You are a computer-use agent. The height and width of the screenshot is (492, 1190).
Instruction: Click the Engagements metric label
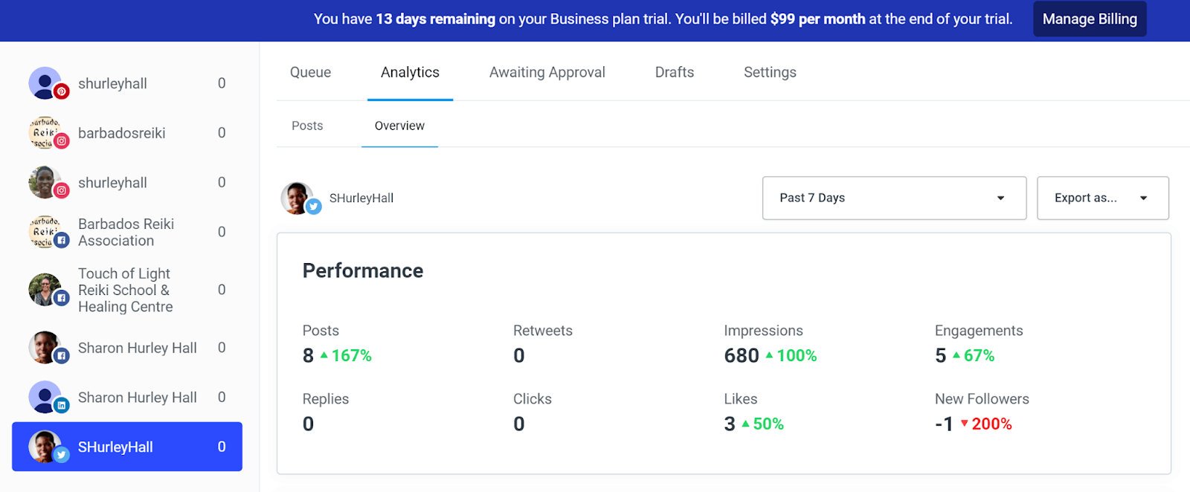[x=979, y=331]
